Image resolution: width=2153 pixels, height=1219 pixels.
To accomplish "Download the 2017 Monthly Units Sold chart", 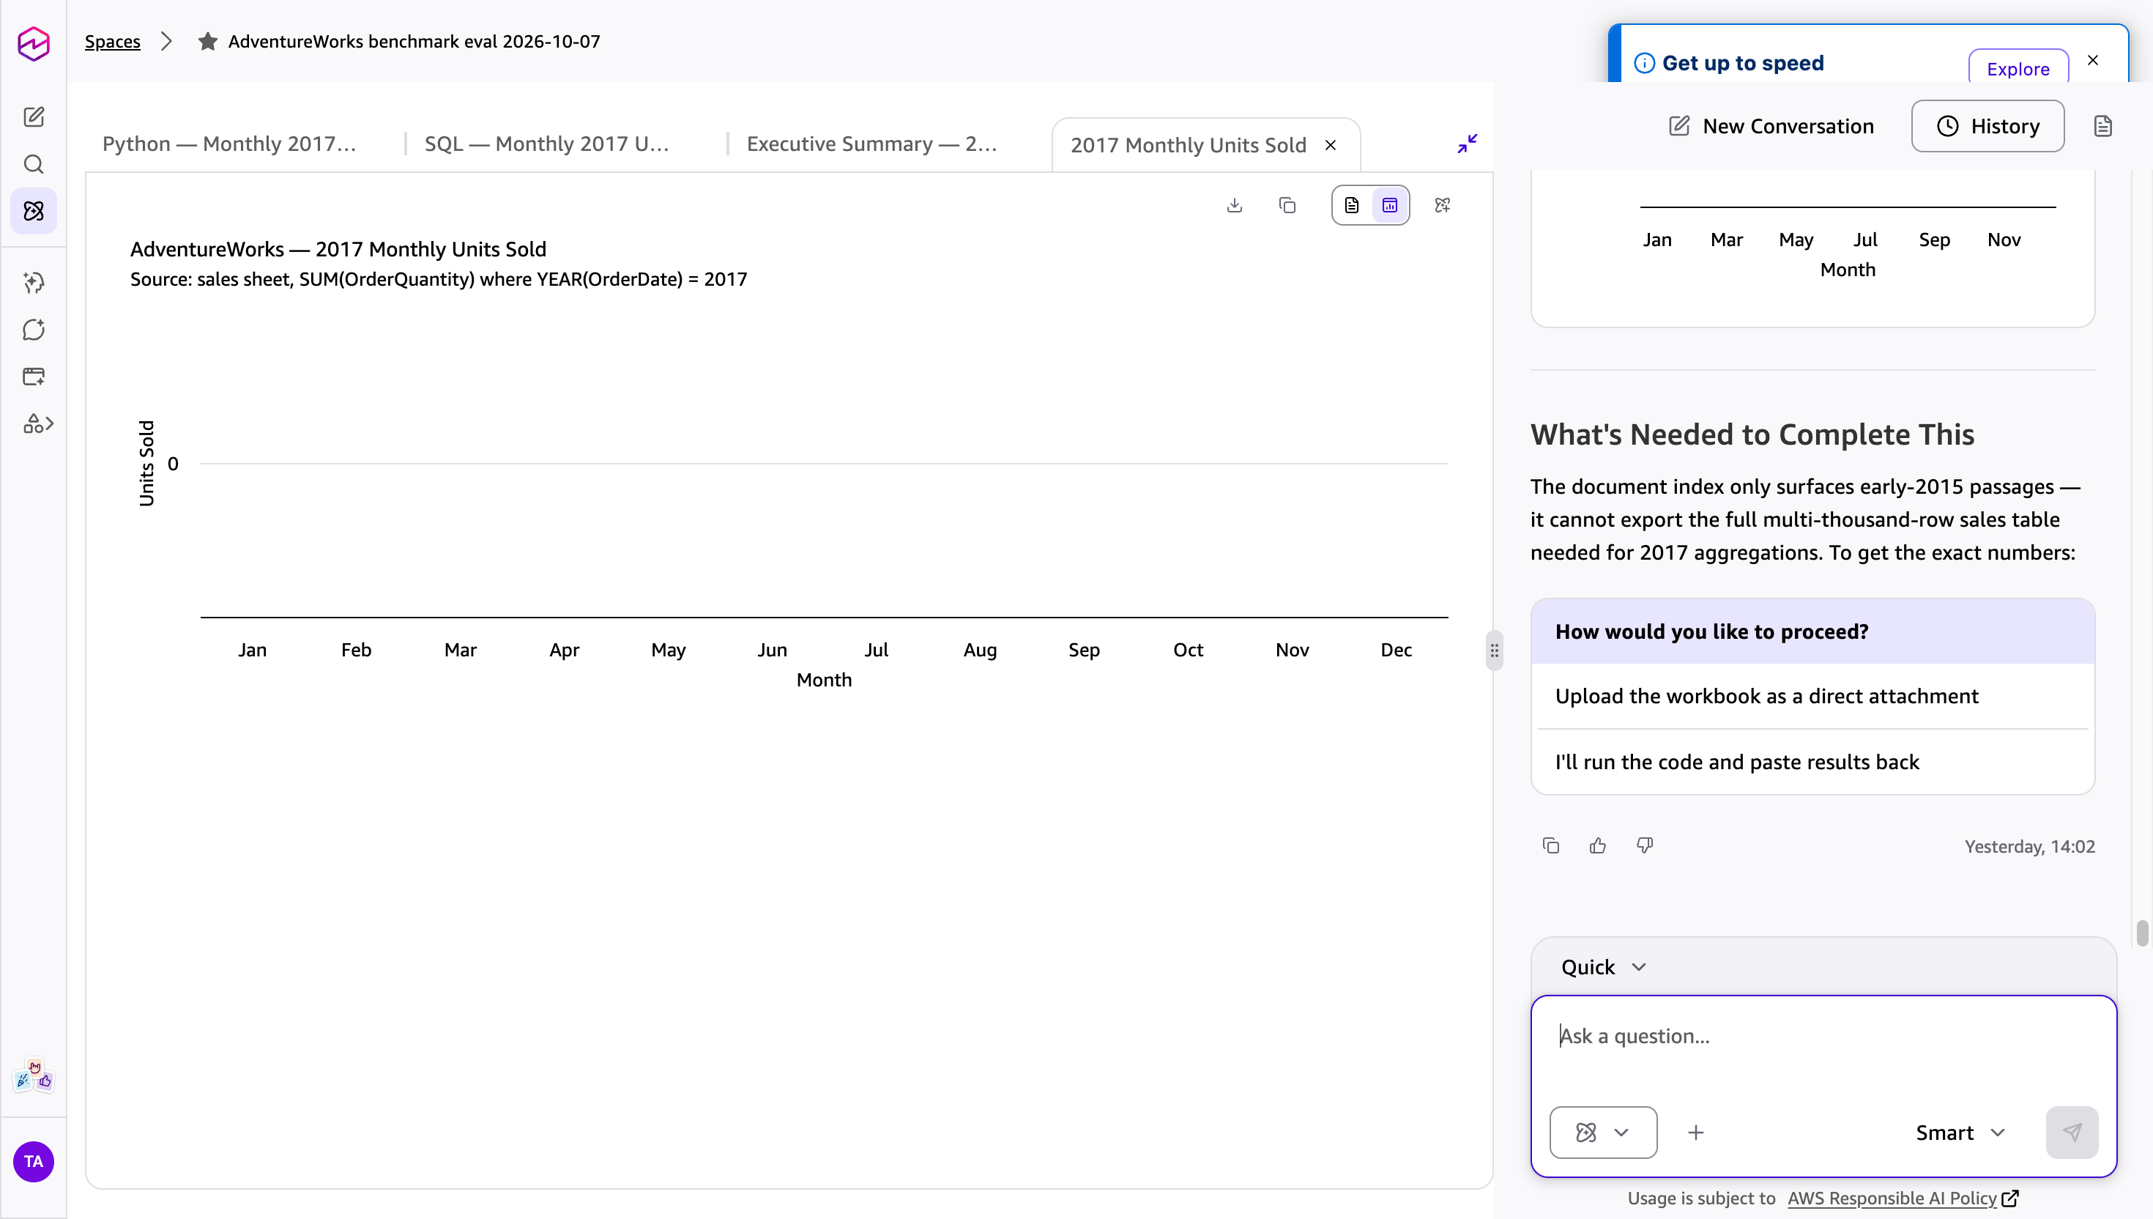I will pyautogui.click(x=1234, y=205).
